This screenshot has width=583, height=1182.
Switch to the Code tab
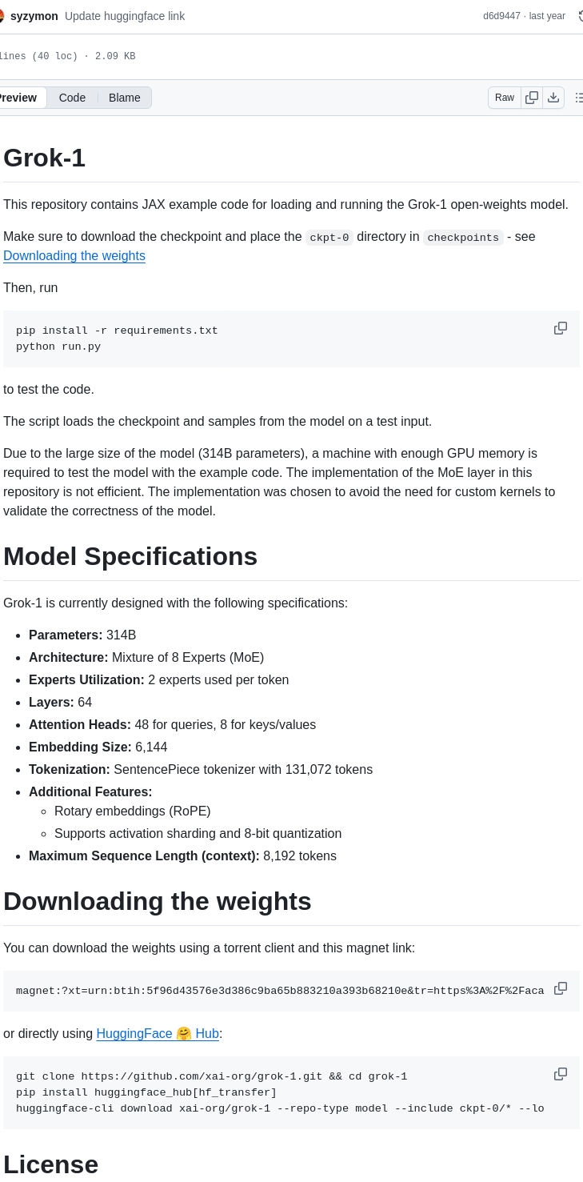tap(72, 97)
